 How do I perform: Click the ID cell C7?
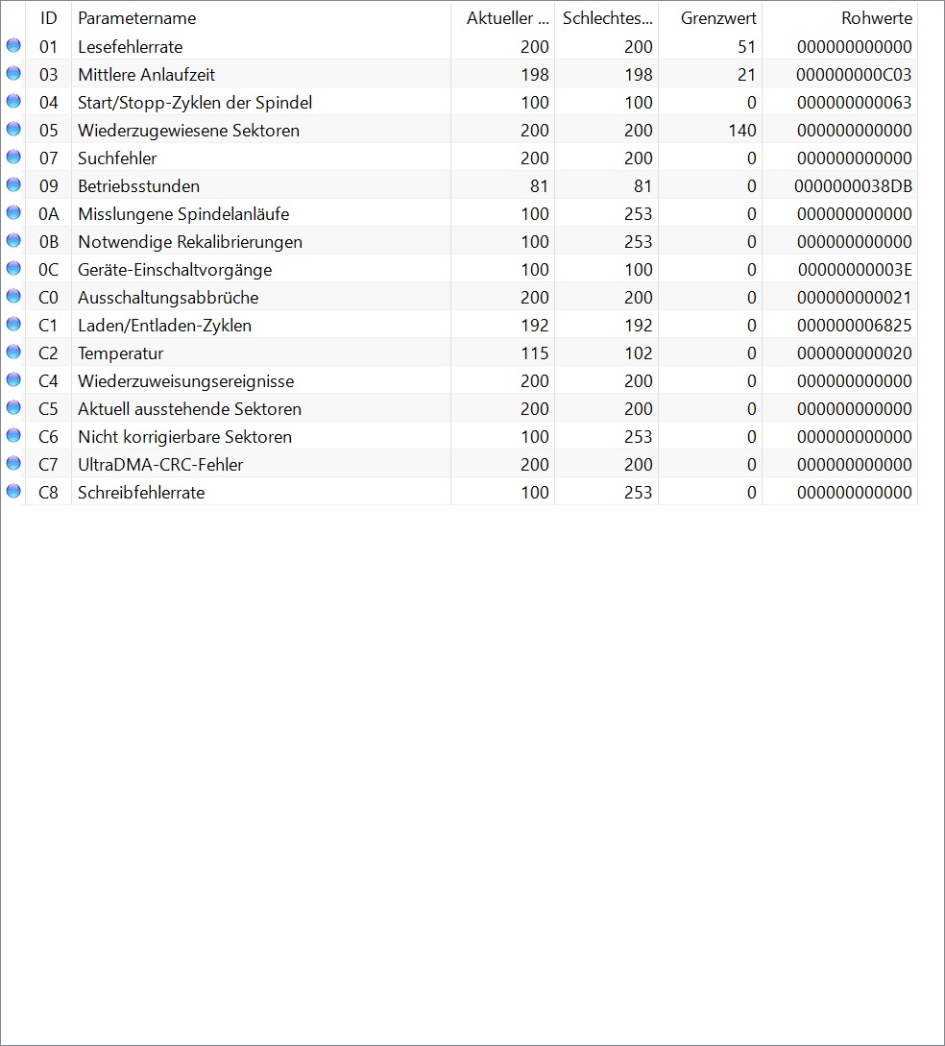(x=48, y=465)
